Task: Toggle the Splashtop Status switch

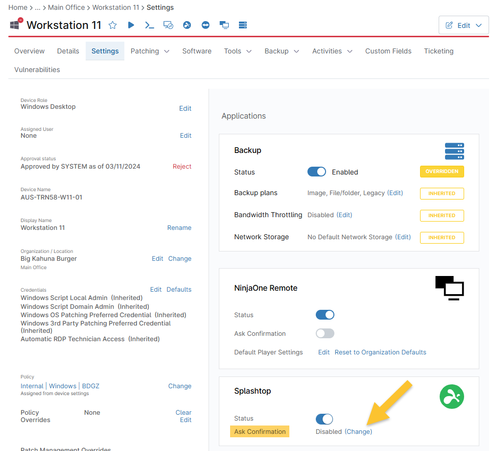Action: 324,419
